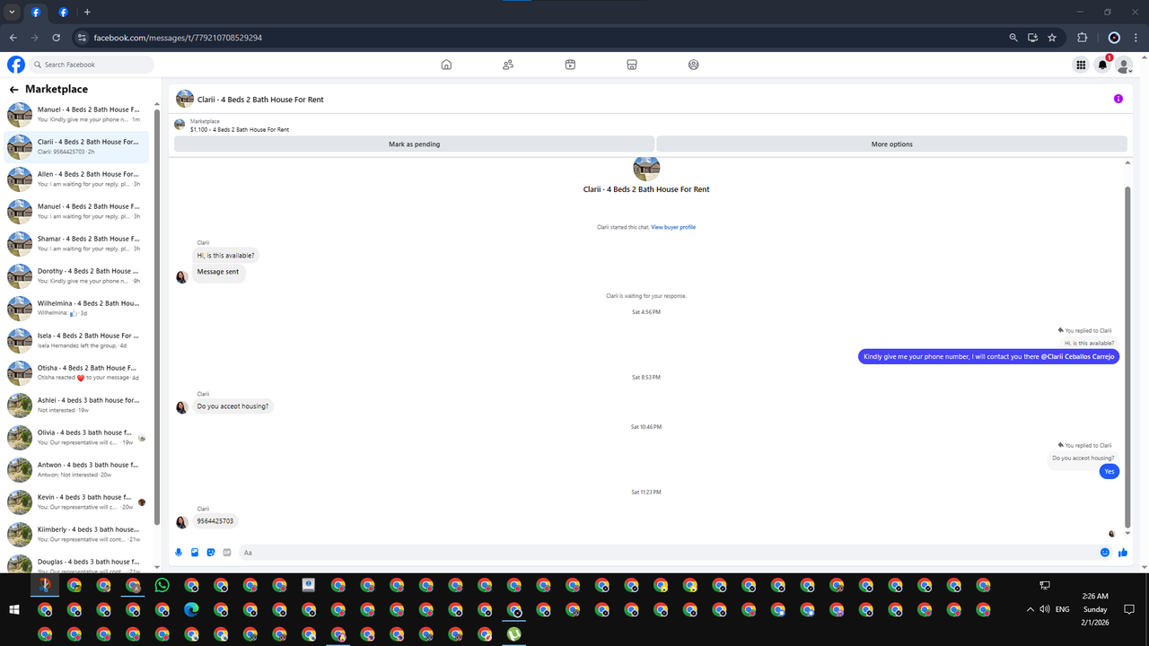This screenshot has height=646, width=1149.
Task: Click the browser address bar URL
Action: 178,38
